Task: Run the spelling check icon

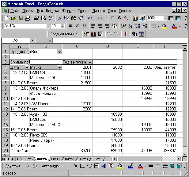Action: click(51, 18)
